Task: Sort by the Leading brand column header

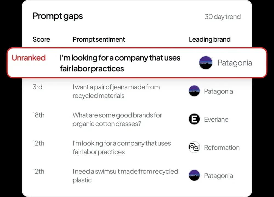Action: click(210, 39)
